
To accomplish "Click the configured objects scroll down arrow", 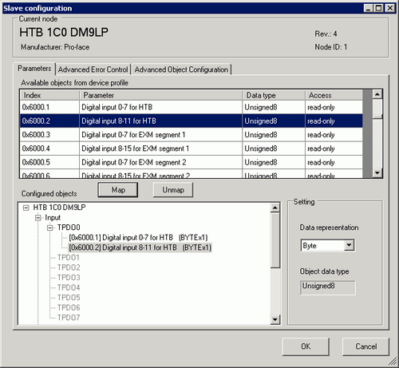I will coord(275,319).
